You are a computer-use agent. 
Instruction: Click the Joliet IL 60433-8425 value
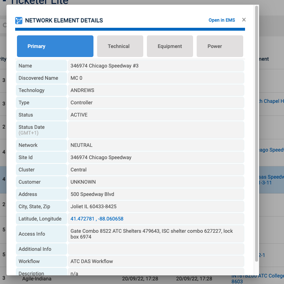pos(93,206)
